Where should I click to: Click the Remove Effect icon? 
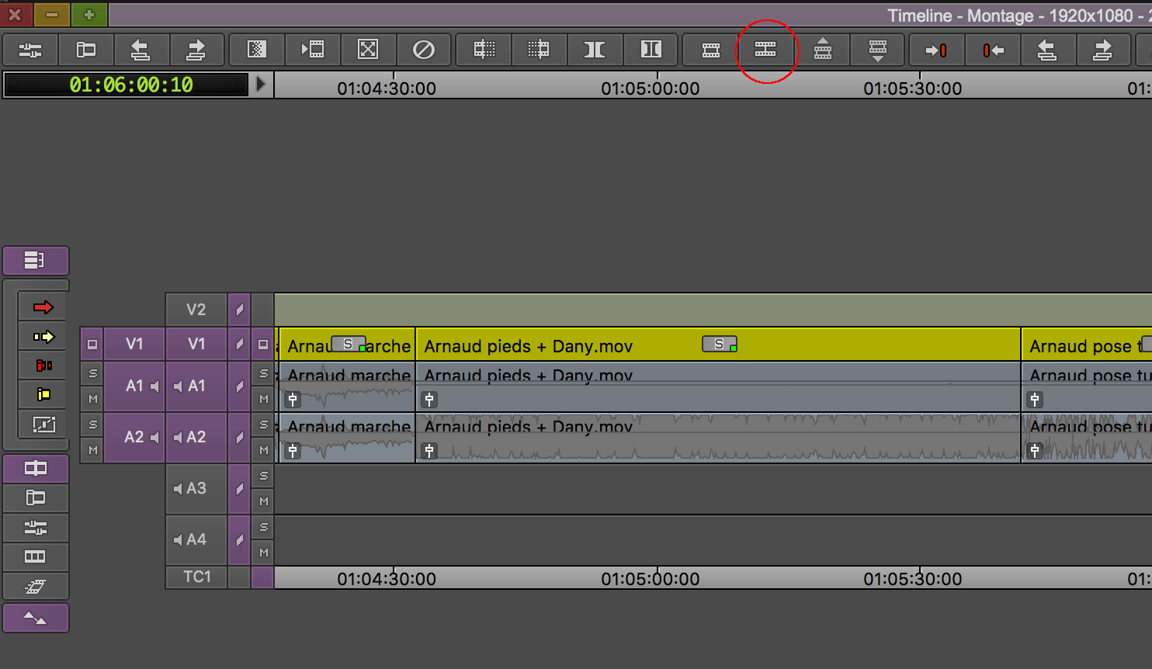(423, 50)
